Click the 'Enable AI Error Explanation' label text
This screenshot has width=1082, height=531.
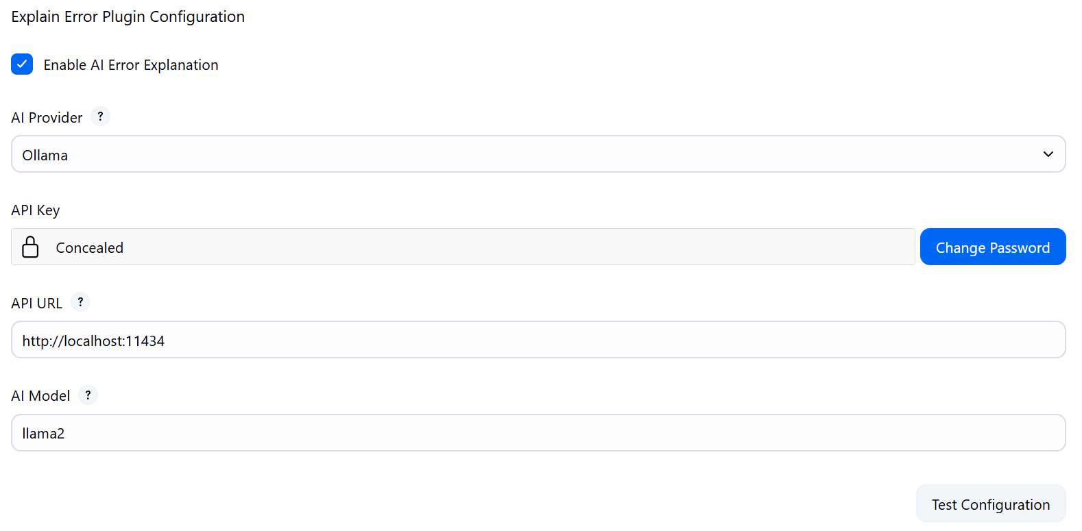click(x=131, y=65)
